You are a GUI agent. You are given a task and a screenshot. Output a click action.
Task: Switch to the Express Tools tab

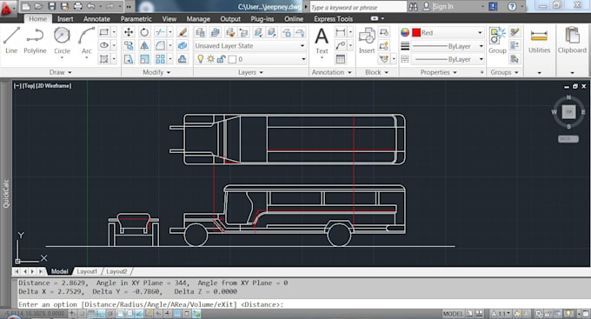[333, 19]
